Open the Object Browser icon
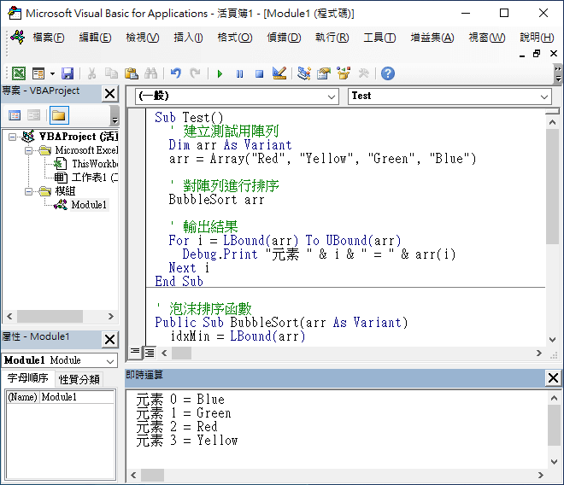 [344, 73]
